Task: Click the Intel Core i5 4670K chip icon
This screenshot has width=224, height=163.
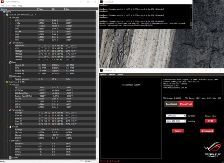Action: 7,82
